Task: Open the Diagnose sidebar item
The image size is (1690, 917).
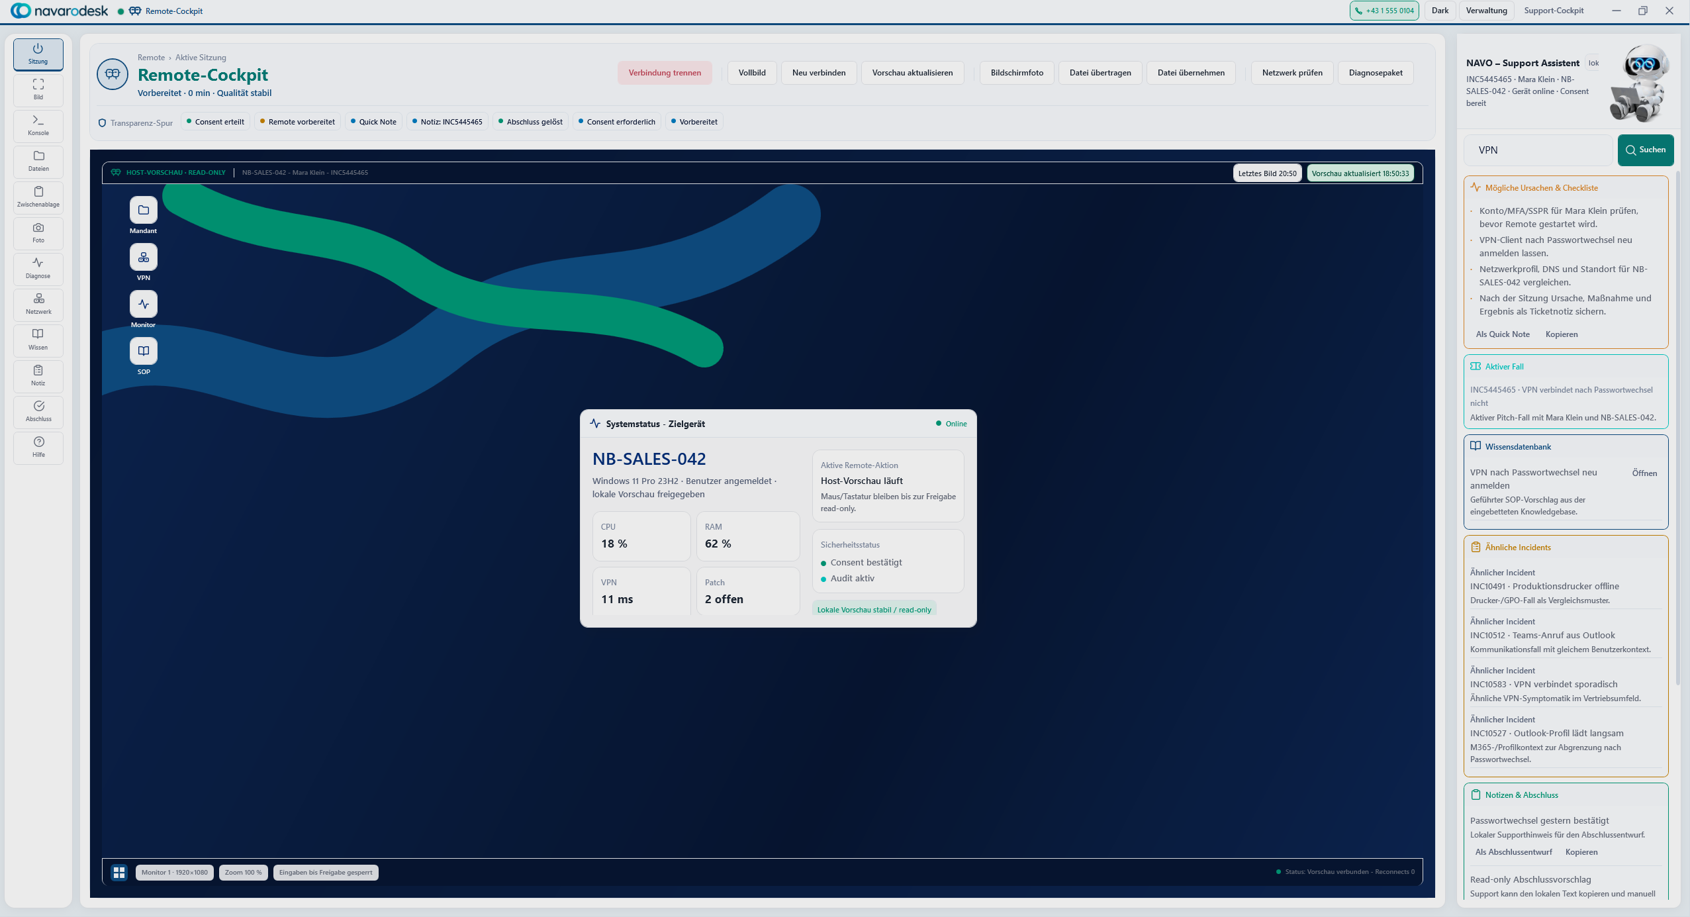Action: 38,269
